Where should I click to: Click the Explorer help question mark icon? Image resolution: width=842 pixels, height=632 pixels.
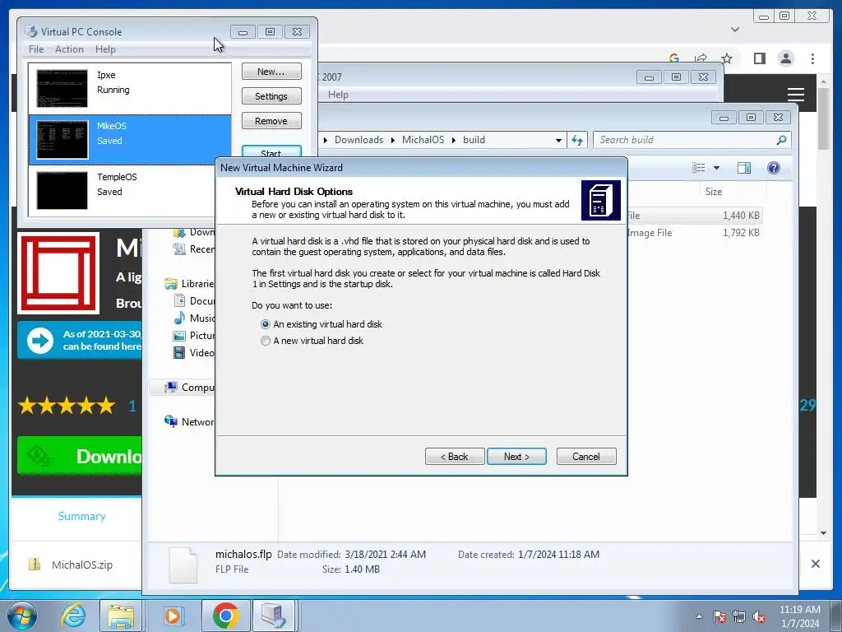point(773,168)
